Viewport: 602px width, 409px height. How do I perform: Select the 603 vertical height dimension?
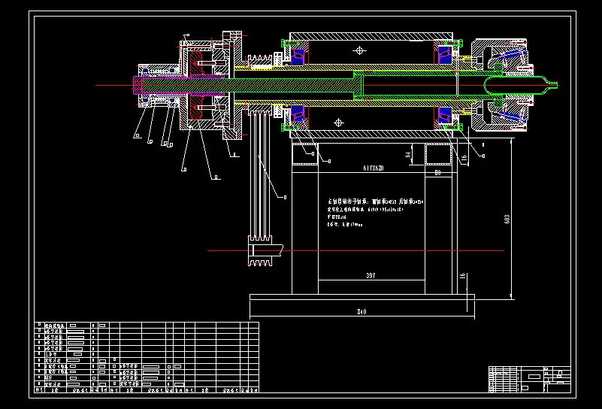[507, 219]
